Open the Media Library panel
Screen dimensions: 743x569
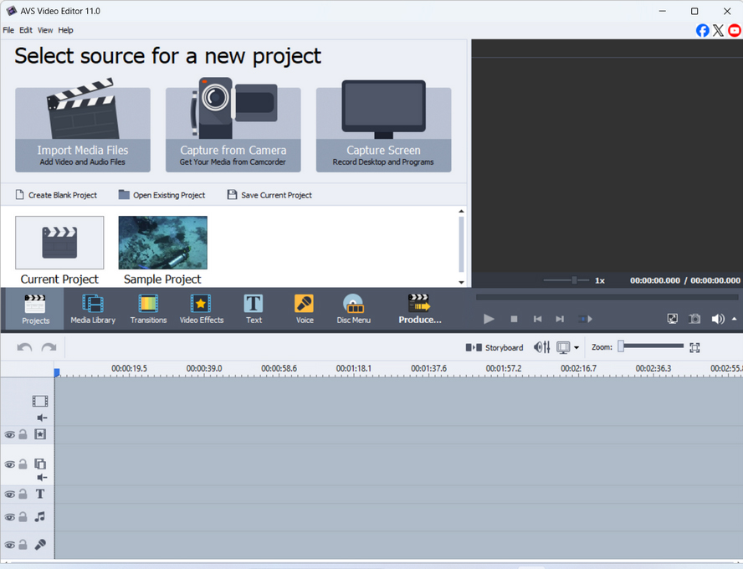(x=93, y=309)
